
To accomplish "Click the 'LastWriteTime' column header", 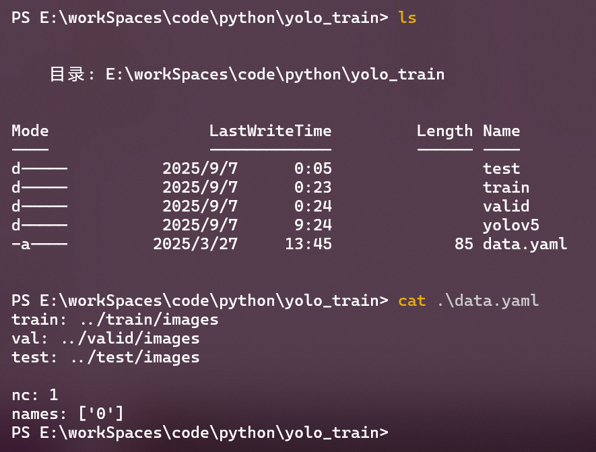I will click(270, 131).
